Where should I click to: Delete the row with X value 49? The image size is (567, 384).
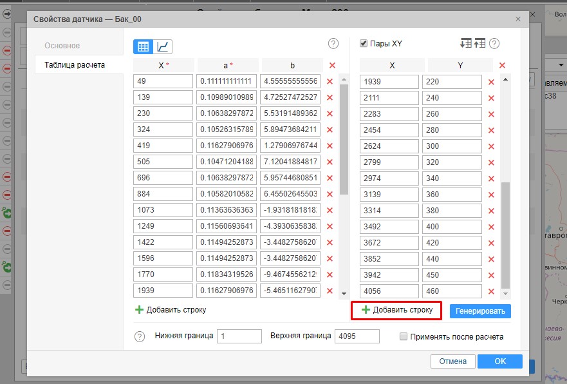pos(330,81)
